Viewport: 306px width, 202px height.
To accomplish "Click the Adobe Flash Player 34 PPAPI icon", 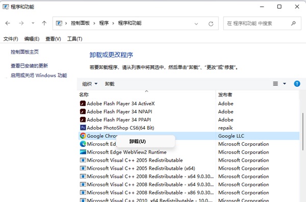I will [83, 120].
